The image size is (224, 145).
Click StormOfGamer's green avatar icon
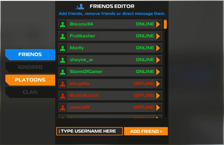(63, 72)
